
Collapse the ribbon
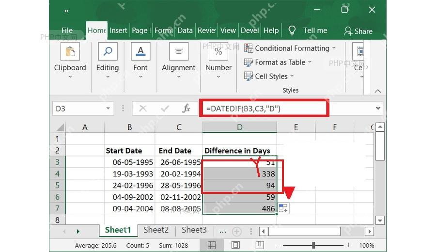tap(377, 91)
